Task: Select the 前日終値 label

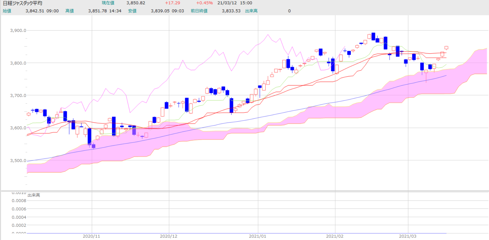Action: pyautogui.click(x=199, y=11)
